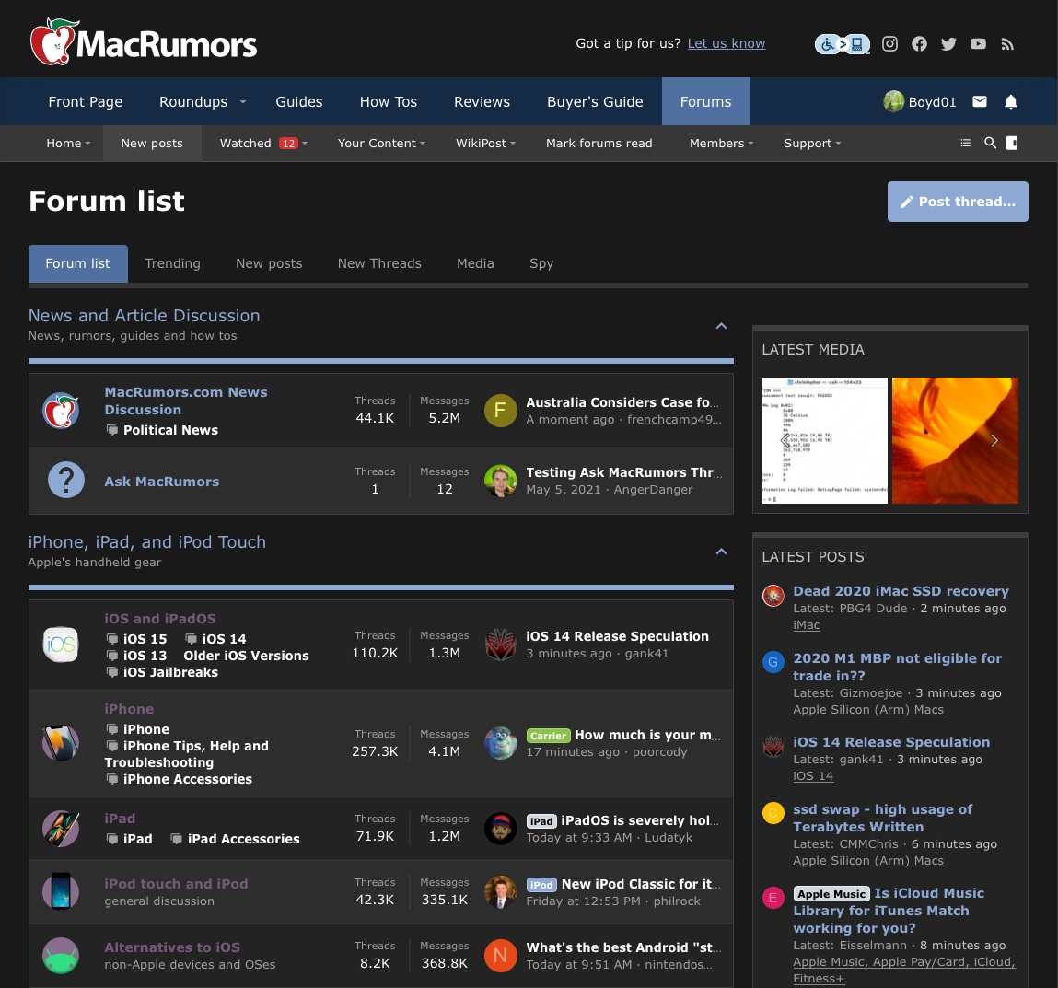
Task: Open MacRumors YouTube channel icon
Action: click(978, 44)
